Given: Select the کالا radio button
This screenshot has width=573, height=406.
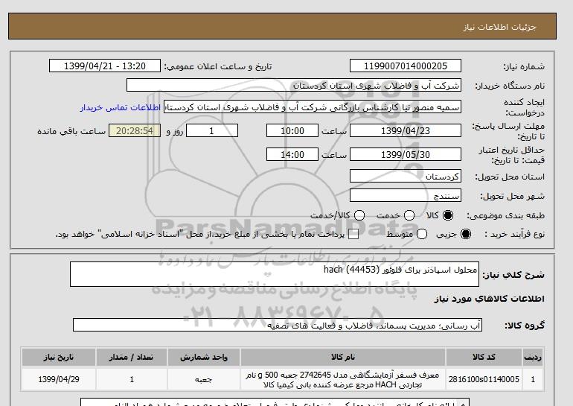Looking at the screenshot, I should coord(448,215).
